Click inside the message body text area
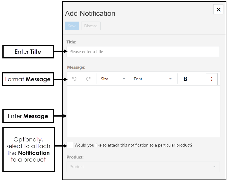 [x=143, y=111]
